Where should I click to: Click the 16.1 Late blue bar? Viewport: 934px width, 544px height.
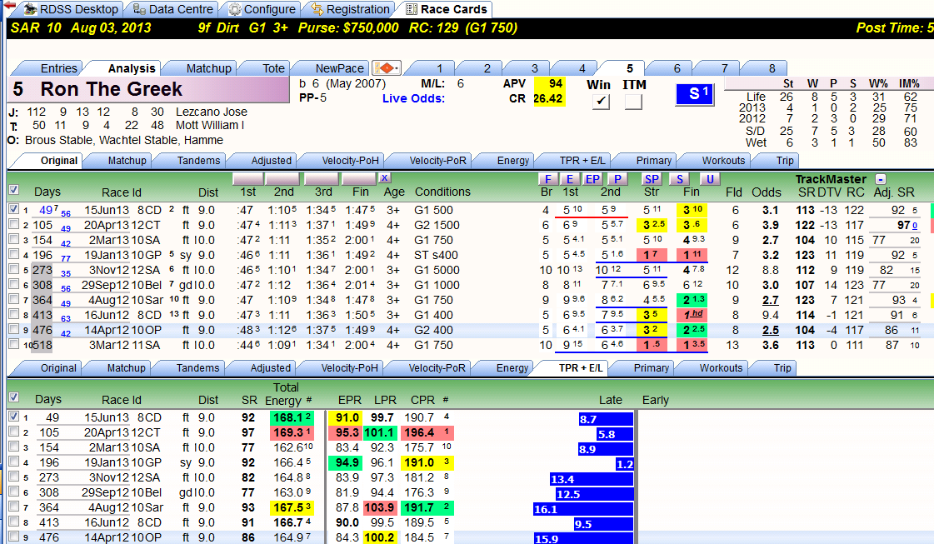click(583, 509)
